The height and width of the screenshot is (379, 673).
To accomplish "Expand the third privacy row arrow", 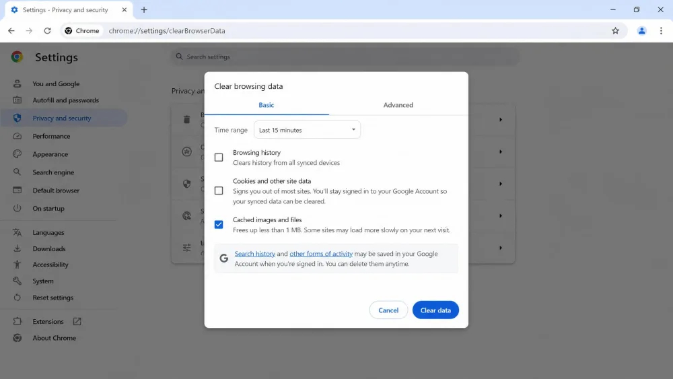I will 501,184.
